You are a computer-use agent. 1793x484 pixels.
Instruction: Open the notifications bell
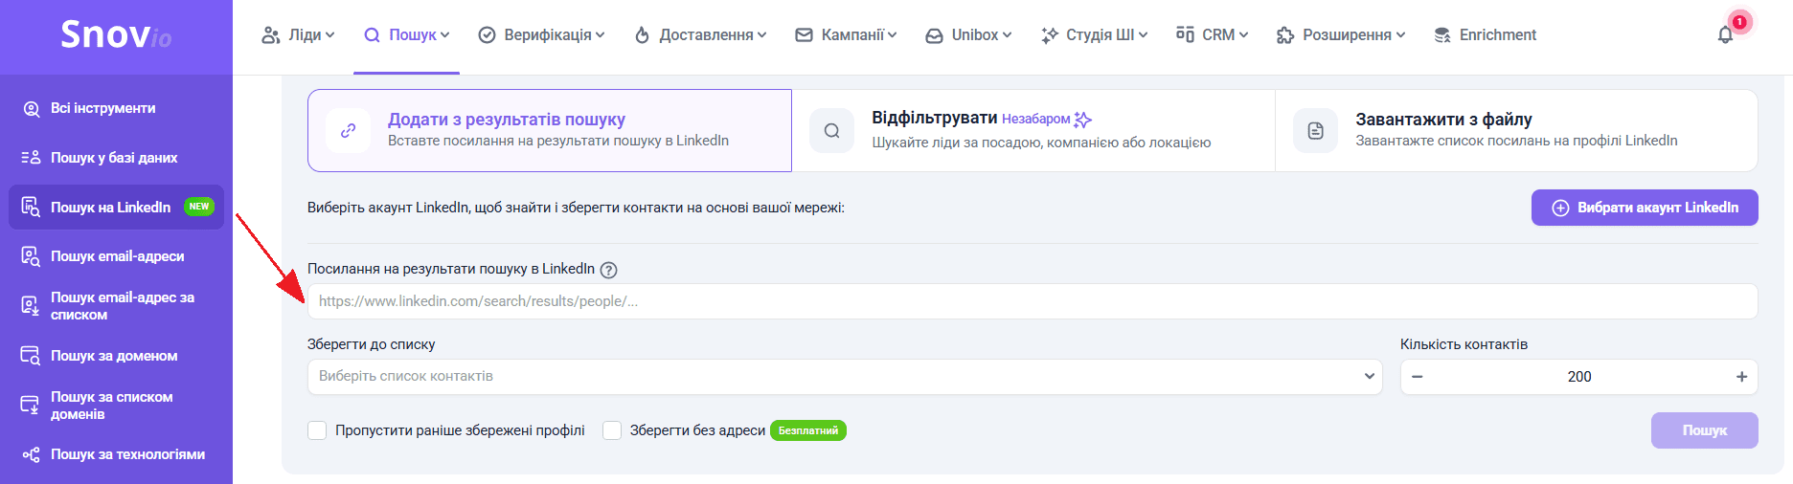(x=1725, y=34)
